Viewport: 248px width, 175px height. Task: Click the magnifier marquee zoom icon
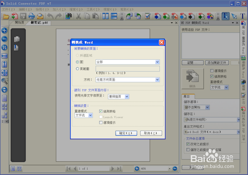point(4,81)
